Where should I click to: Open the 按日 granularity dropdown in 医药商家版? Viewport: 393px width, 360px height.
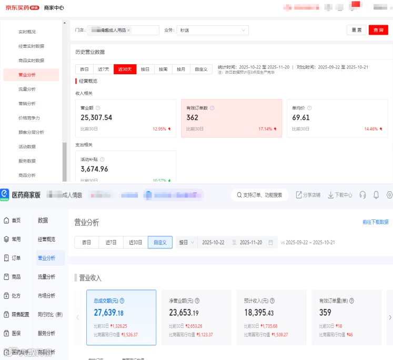(186, 243)
